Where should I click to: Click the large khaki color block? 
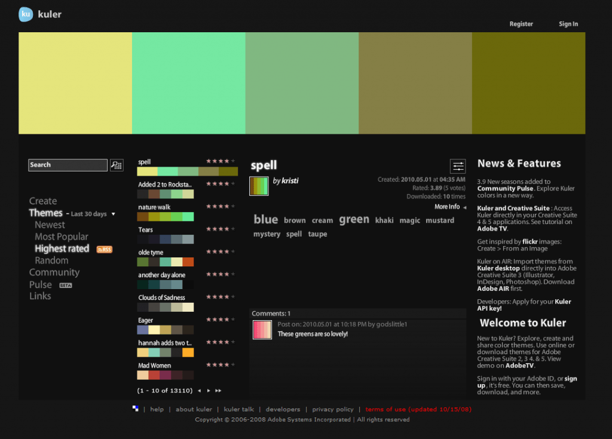click(415, 83)
